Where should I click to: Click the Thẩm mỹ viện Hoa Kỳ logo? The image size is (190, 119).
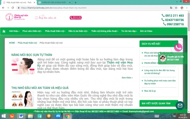(x=17, y=17)
